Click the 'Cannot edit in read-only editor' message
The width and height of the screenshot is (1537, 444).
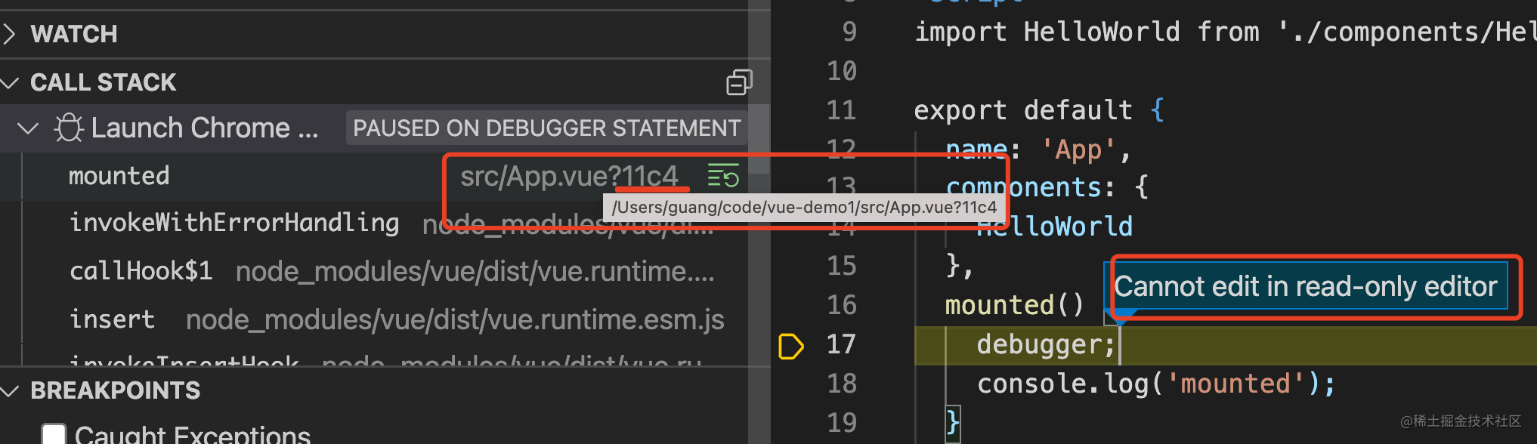tap(1305, 287)
